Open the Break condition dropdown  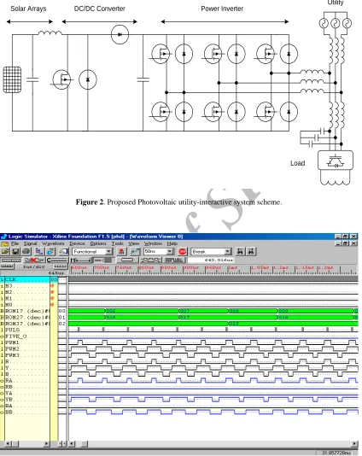pyautogui.click(x=227, y=252)
